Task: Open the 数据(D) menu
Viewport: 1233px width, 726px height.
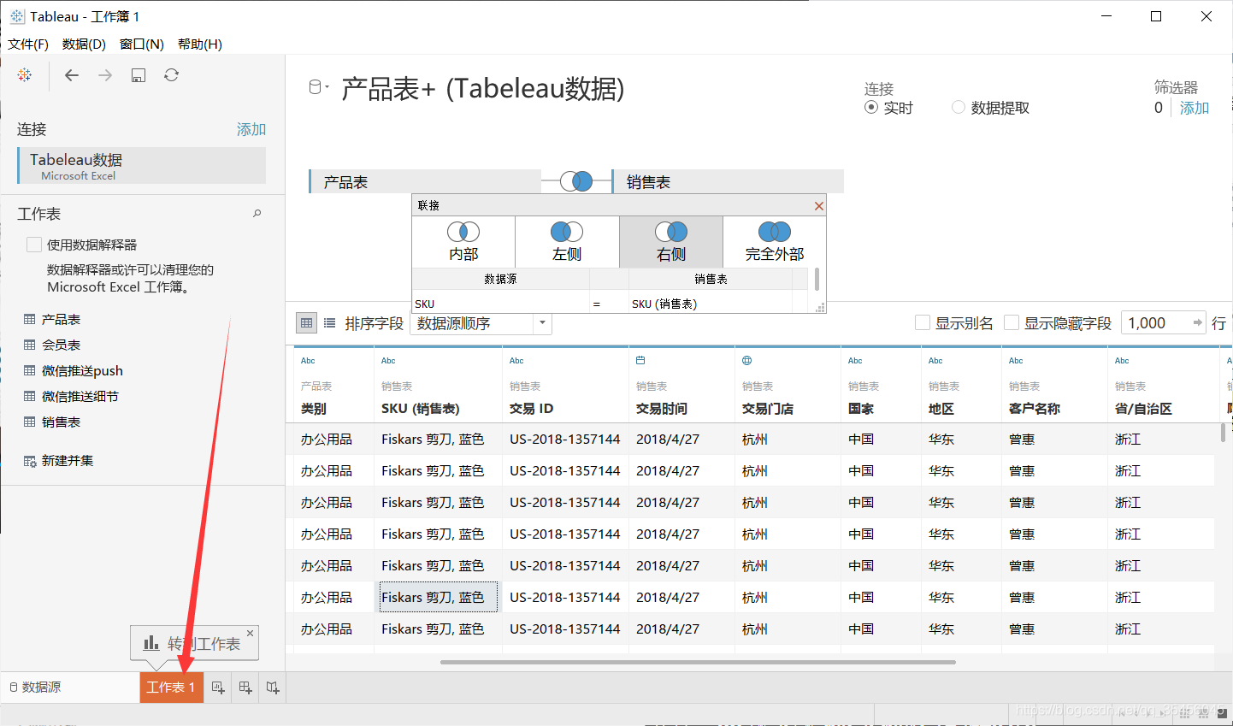Action: coord(84,44)
